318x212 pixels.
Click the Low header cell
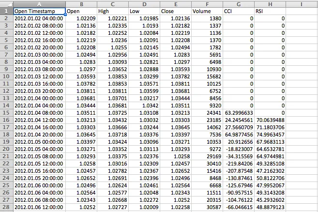point(144,11)
